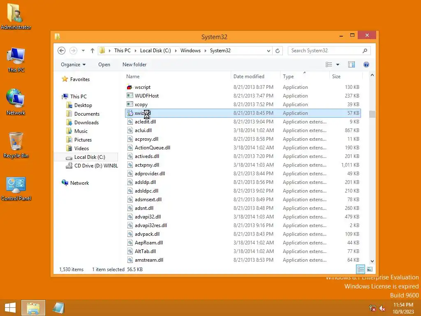Select Favorites in navigation pane
The height and width of the screenshot is (316, 421).
(76, 79)
